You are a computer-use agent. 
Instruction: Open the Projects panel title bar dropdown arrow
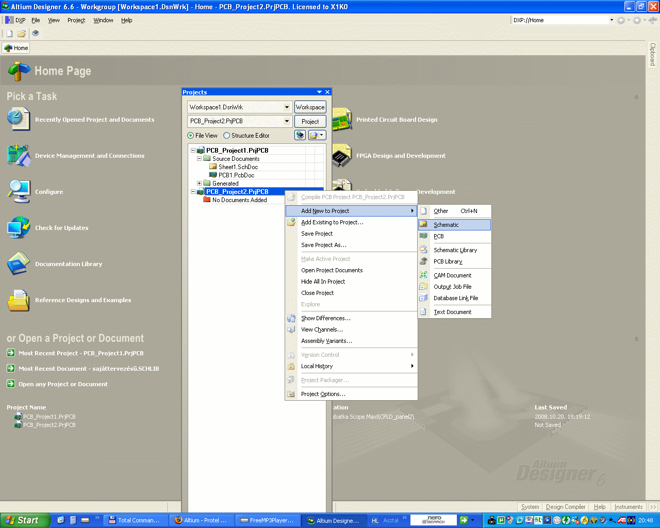(x=319, y=92)
